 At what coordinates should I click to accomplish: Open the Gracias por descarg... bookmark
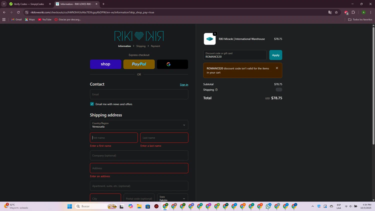(68, 19)
